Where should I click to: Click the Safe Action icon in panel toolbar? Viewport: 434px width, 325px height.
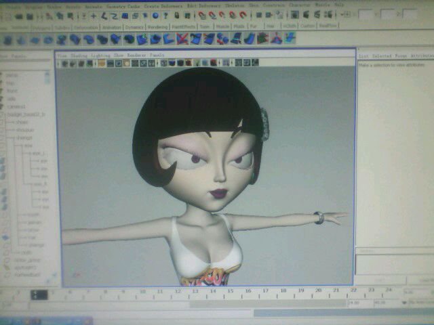(x=143, y=63)
